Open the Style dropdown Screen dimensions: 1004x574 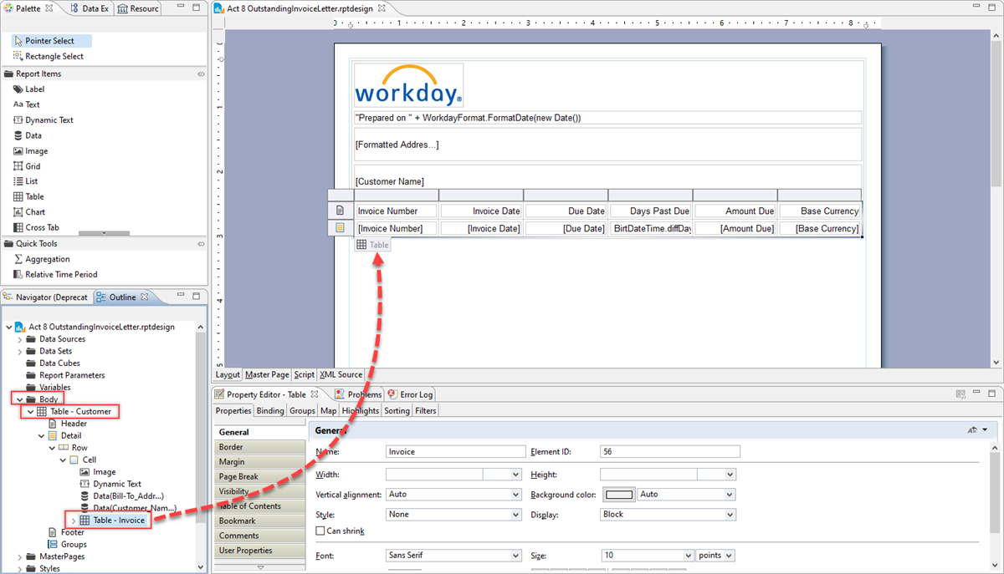click(x=515, y=515)
